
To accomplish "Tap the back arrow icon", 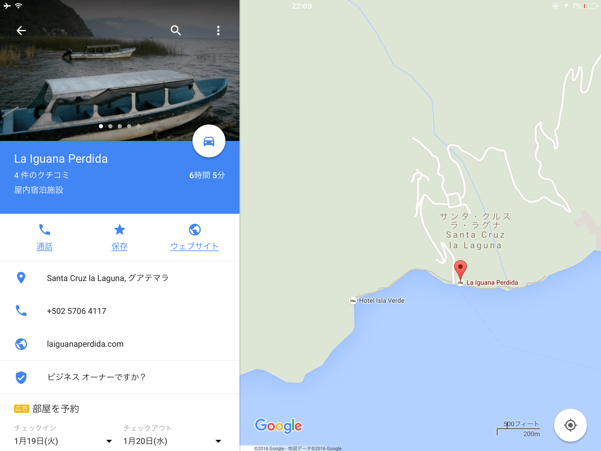I will [21, 30].
